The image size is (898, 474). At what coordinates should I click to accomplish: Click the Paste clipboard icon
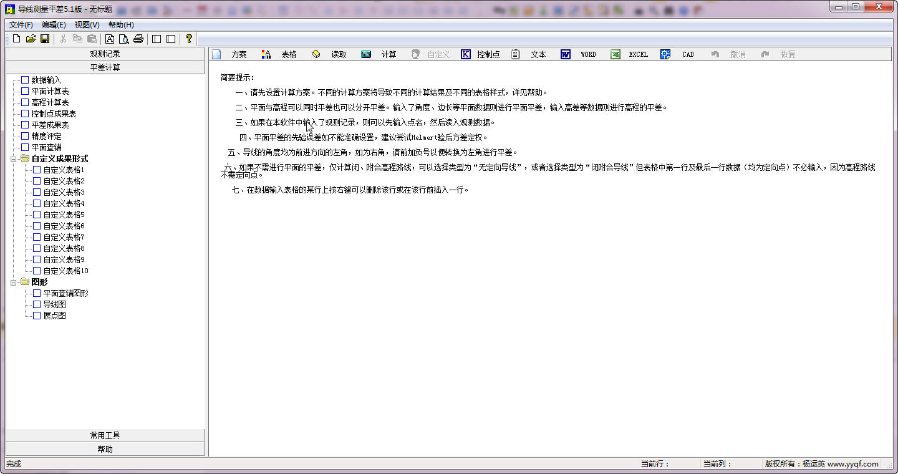(92, 39)
